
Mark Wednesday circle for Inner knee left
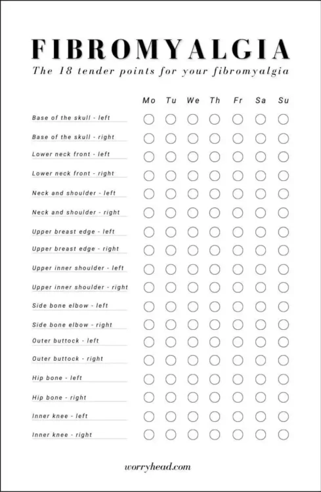pyautogui.click(x=193, y=417)
